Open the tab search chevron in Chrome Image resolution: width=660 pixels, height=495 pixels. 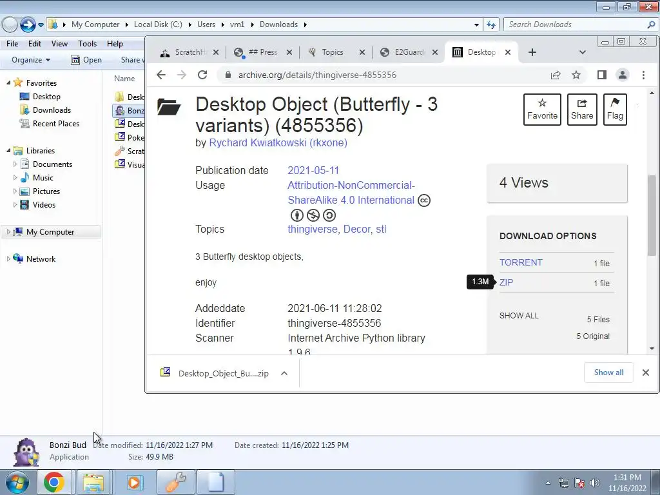[583, 52]
